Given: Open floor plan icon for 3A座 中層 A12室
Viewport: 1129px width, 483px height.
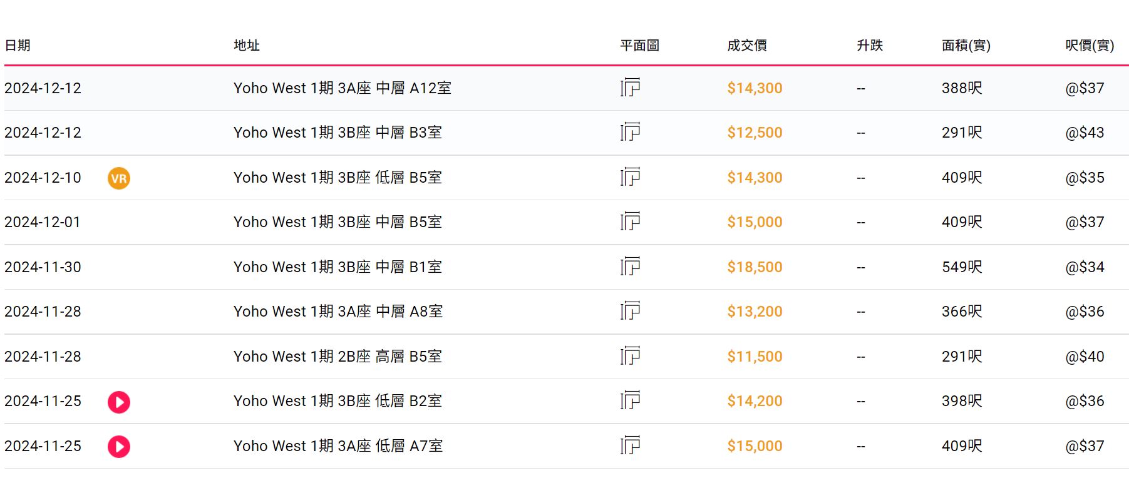Looking at the screenshot, I should coord(630,88).
